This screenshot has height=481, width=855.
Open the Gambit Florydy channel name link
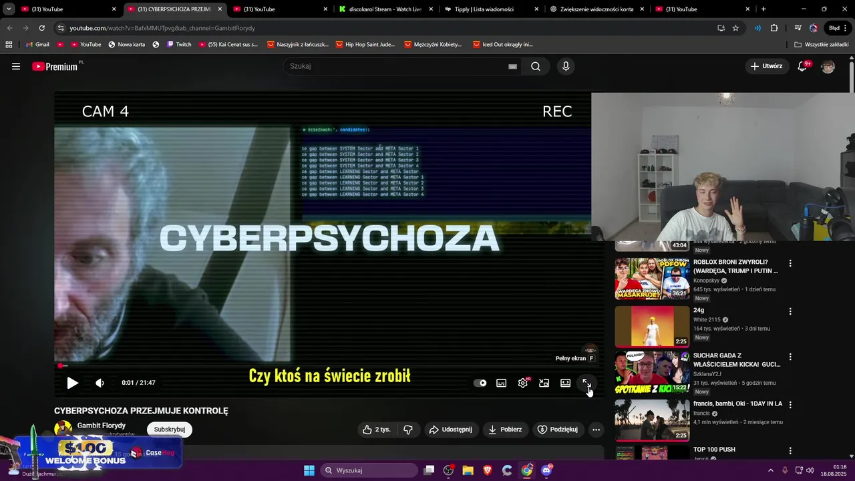tap(102, 426)
